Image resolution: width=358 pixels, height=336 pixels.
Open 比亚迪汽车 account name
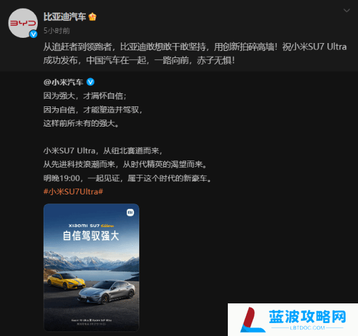64,17
